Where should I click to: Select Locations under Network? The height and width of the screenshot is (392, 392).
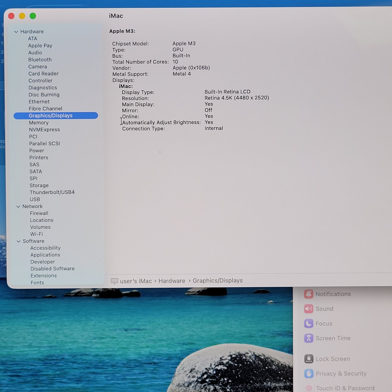[42, 220]
